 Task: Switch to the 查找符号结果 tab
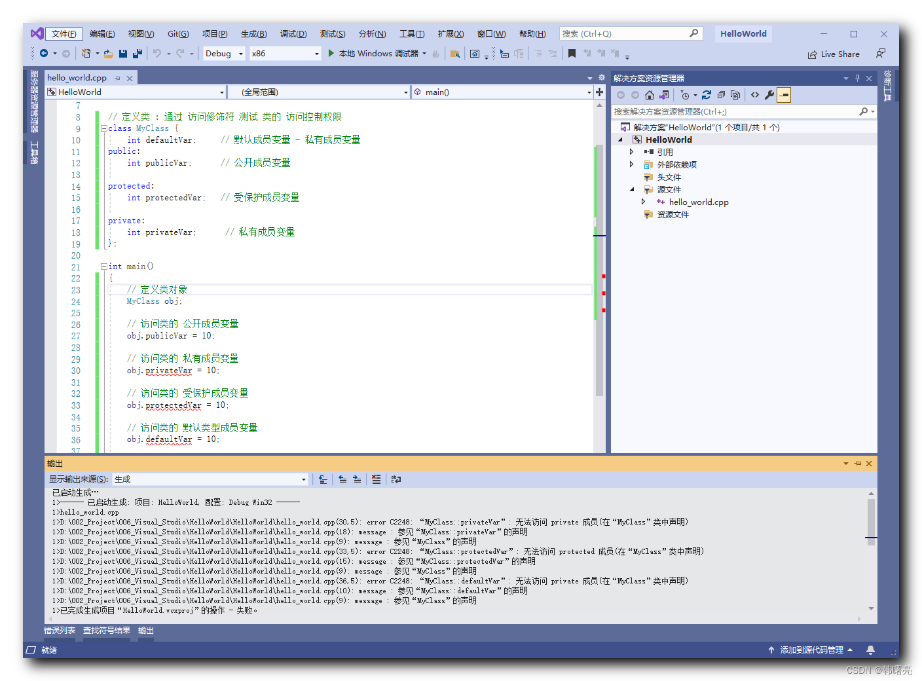[107, 631]
